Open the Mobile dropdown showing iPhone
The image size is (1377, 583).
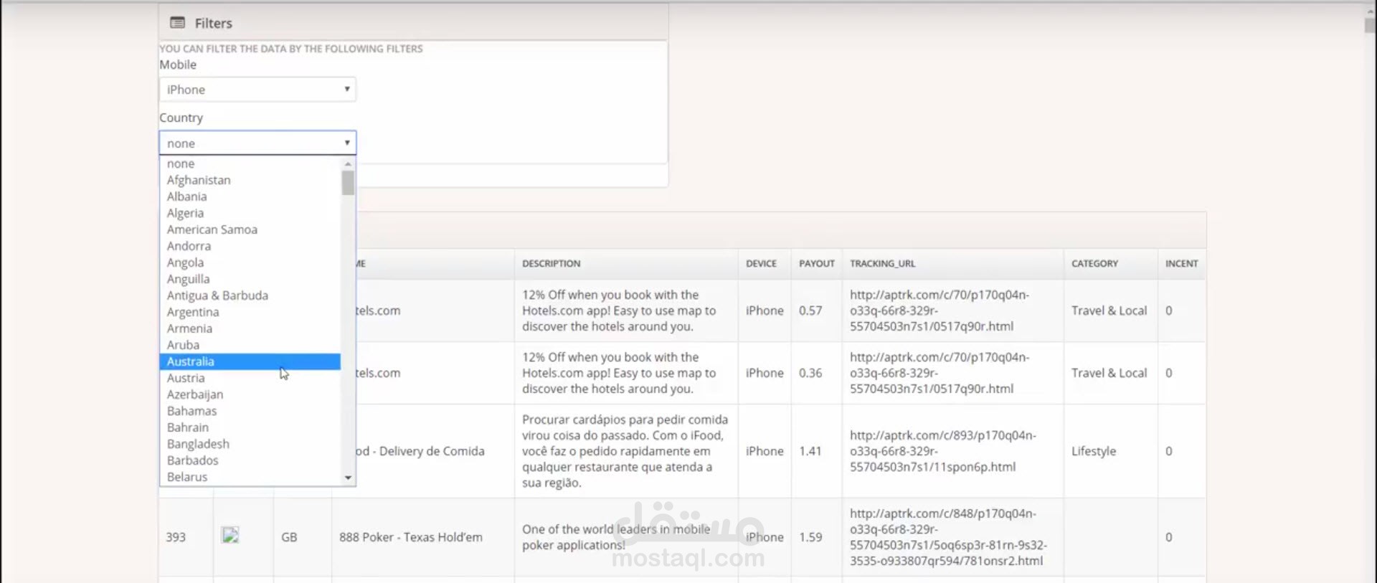coord(257,90)
